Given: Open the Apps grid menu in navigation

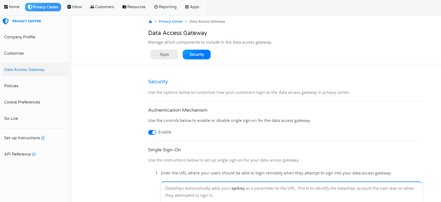Looking at the screenshot, I should (x=192, y=7).
